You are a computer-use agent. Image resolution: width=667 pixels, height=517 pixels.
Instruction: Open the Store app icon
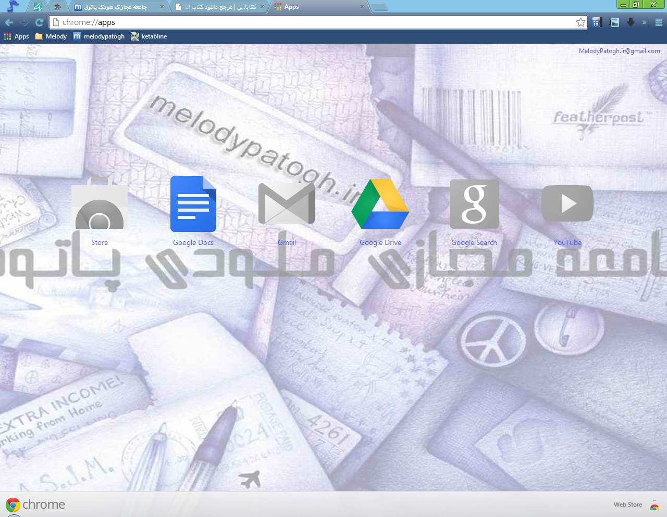100,203
